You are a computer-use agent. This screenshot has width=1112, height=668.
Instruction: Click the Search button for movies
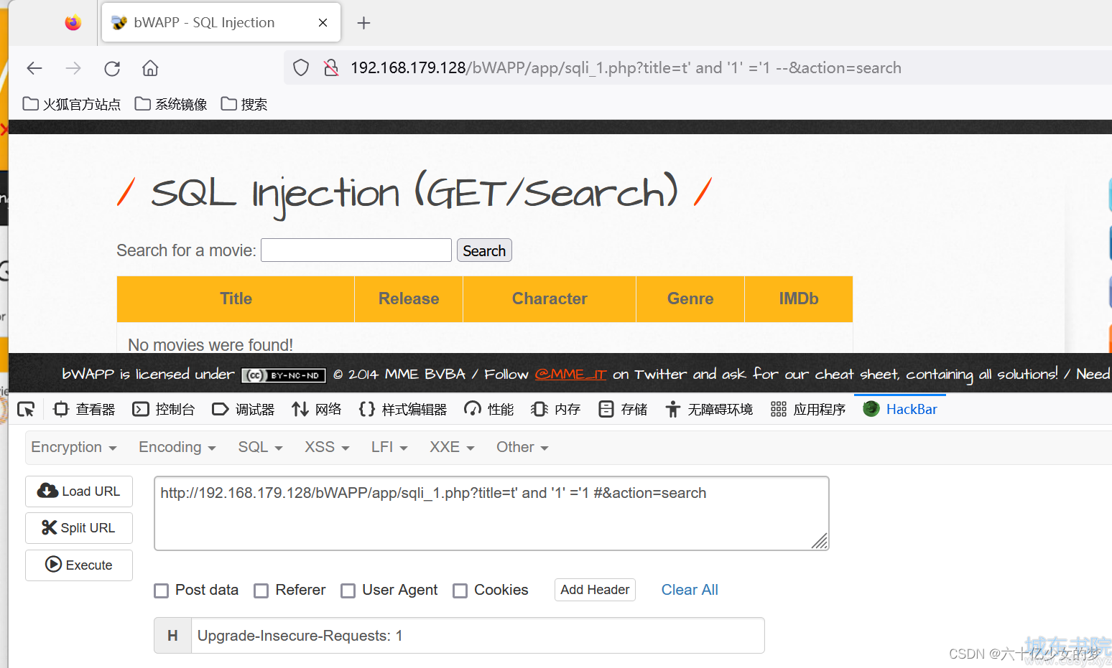click(484, 250)
